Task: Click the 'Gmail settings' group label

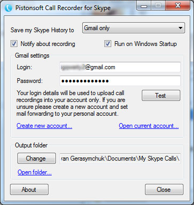Action: [32, 55]
